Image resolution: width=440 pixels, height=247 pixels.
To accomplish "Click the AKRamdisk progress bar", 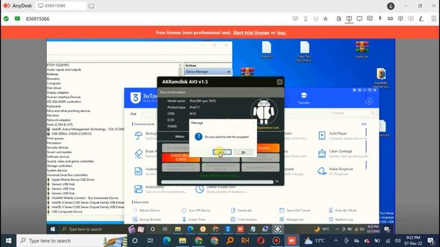I will pyautogui.click(x=217, y=182).
